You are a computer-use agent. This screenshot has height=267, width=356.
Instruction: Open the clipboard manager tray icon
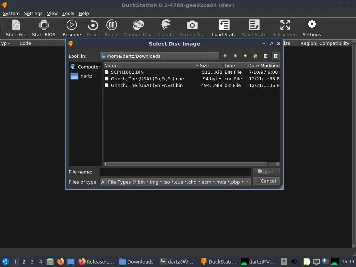point(307,261)
